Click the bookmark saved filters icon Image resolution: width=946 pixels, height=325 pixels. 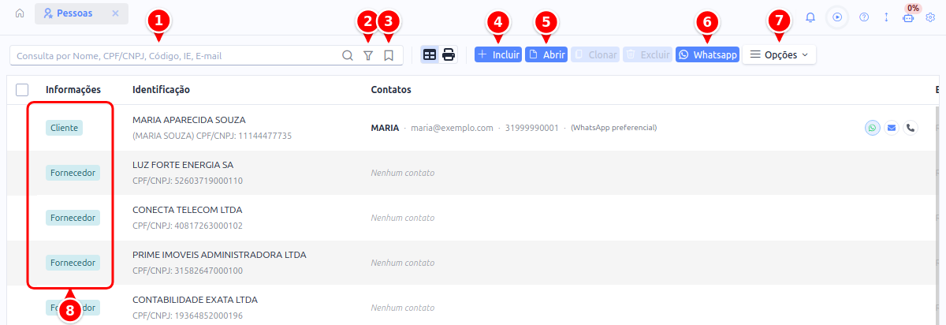click(x=389, y=55)
